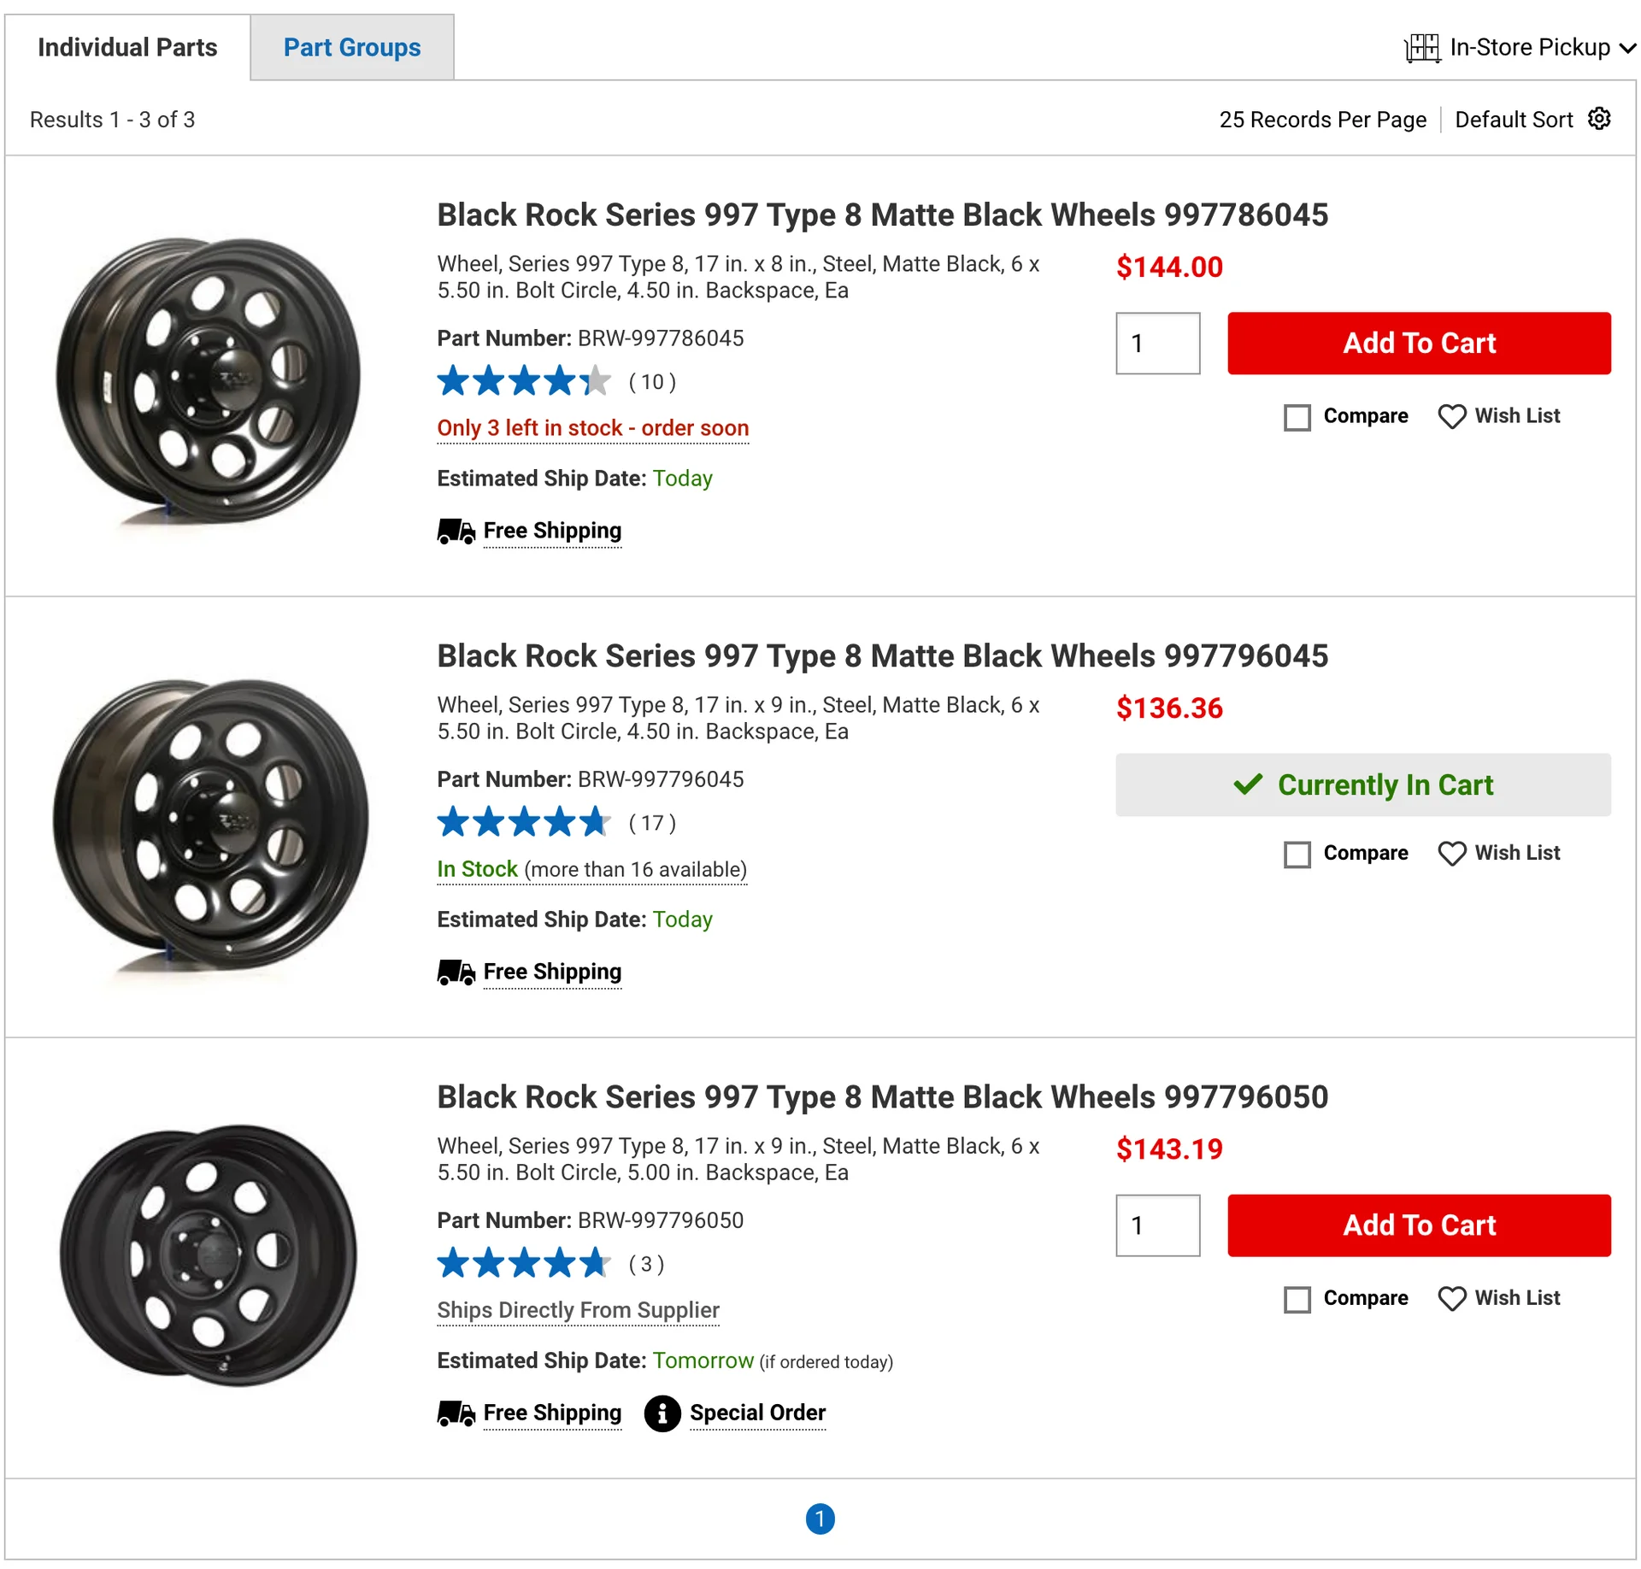The width and height of the screenshot is (1641, 1569).
Task: Click the In-Store Pickup store icon
Action: 1422,47
